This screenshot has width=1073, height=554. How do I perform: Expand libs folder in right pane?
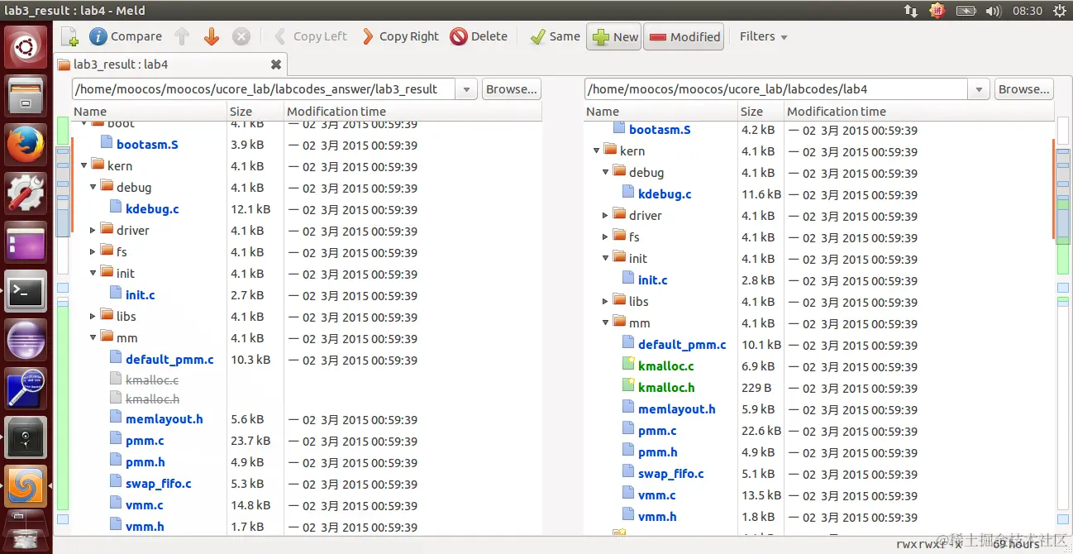click(x=606, y=302)
